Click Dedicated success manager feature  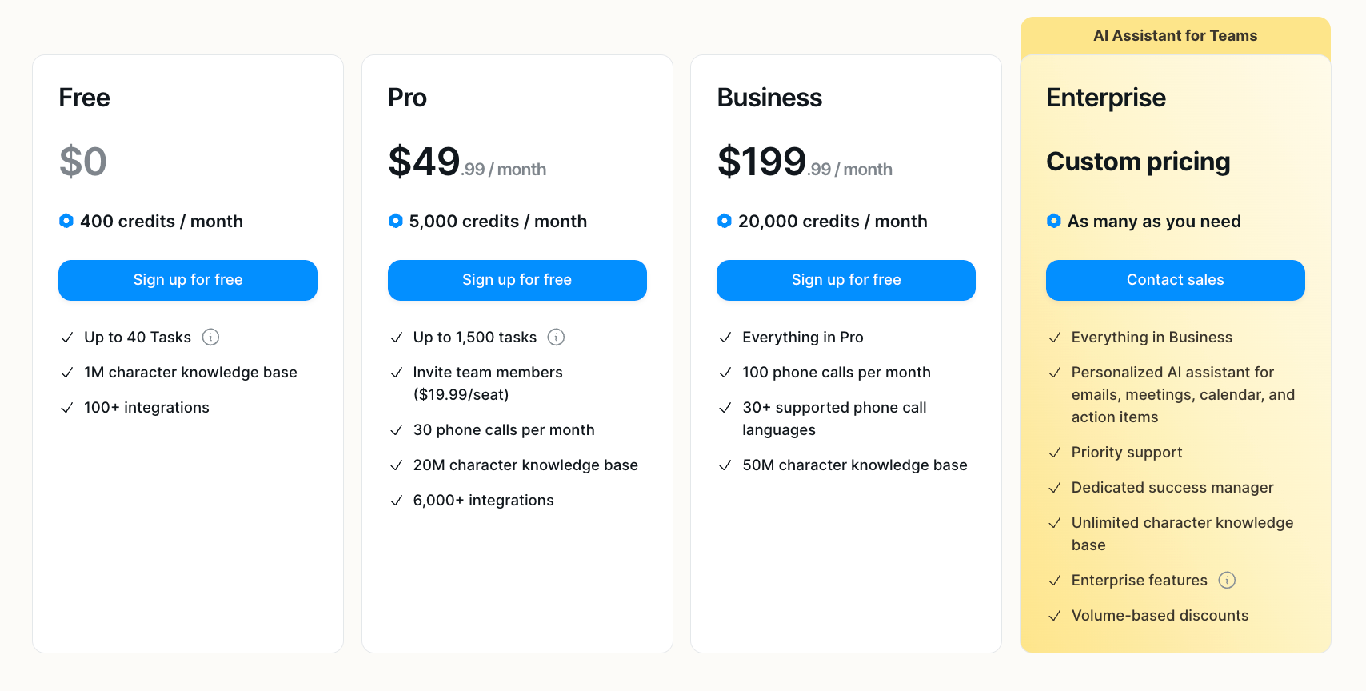pos(1172,488)
